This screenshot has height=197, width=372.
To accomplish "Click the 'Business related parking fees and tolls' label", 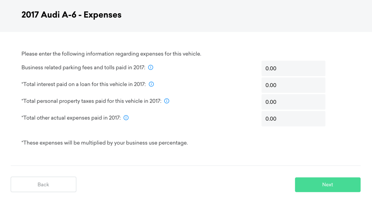I will 83,68.
